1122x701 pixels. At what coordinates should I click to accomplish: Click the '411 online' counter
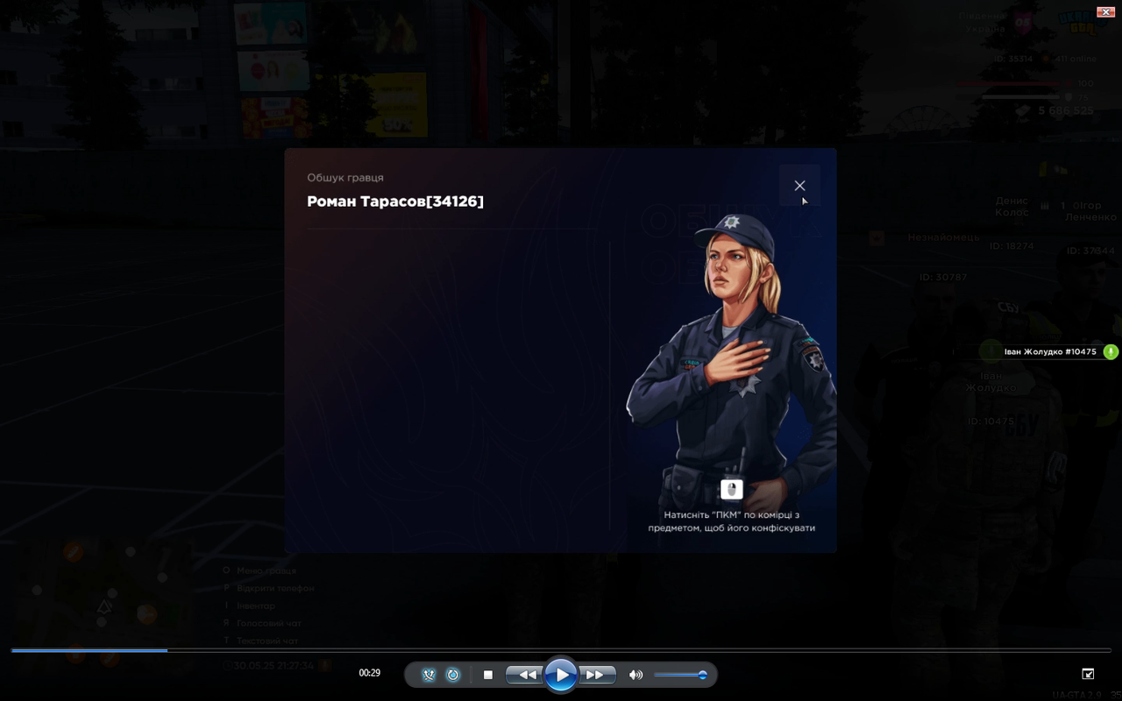(x=1076, y=59)
